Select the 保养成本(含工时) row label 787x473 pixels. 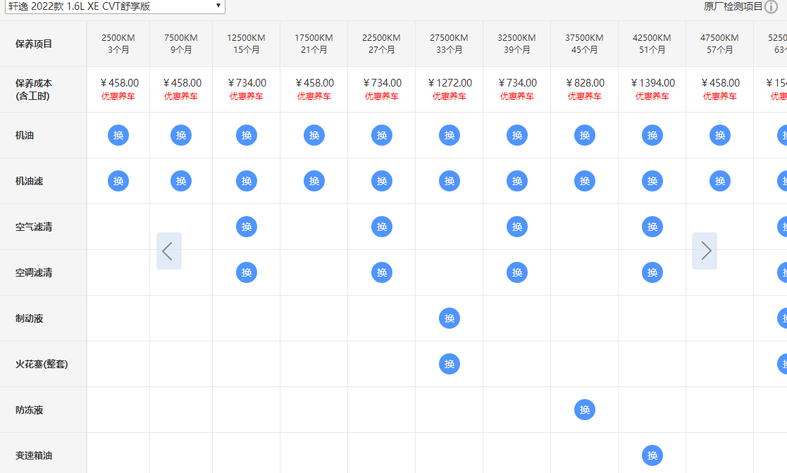point(34,89)
